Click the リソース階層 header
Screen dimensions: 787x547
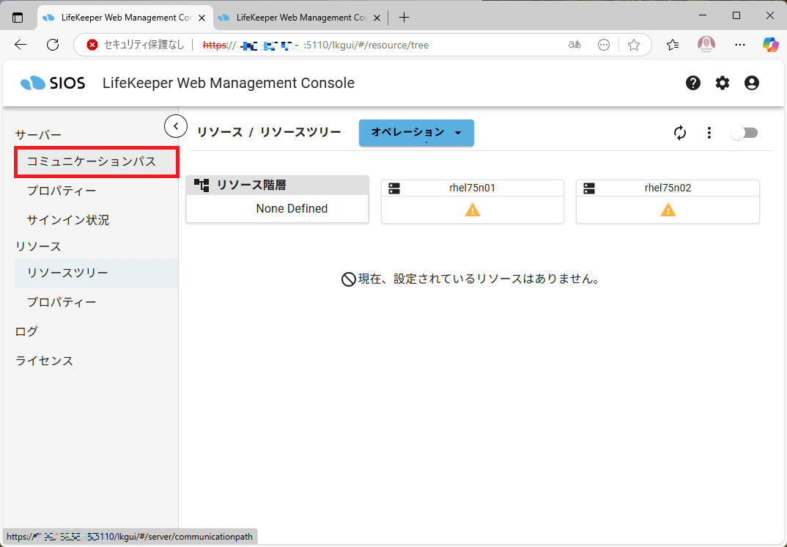tap(277, 186)
